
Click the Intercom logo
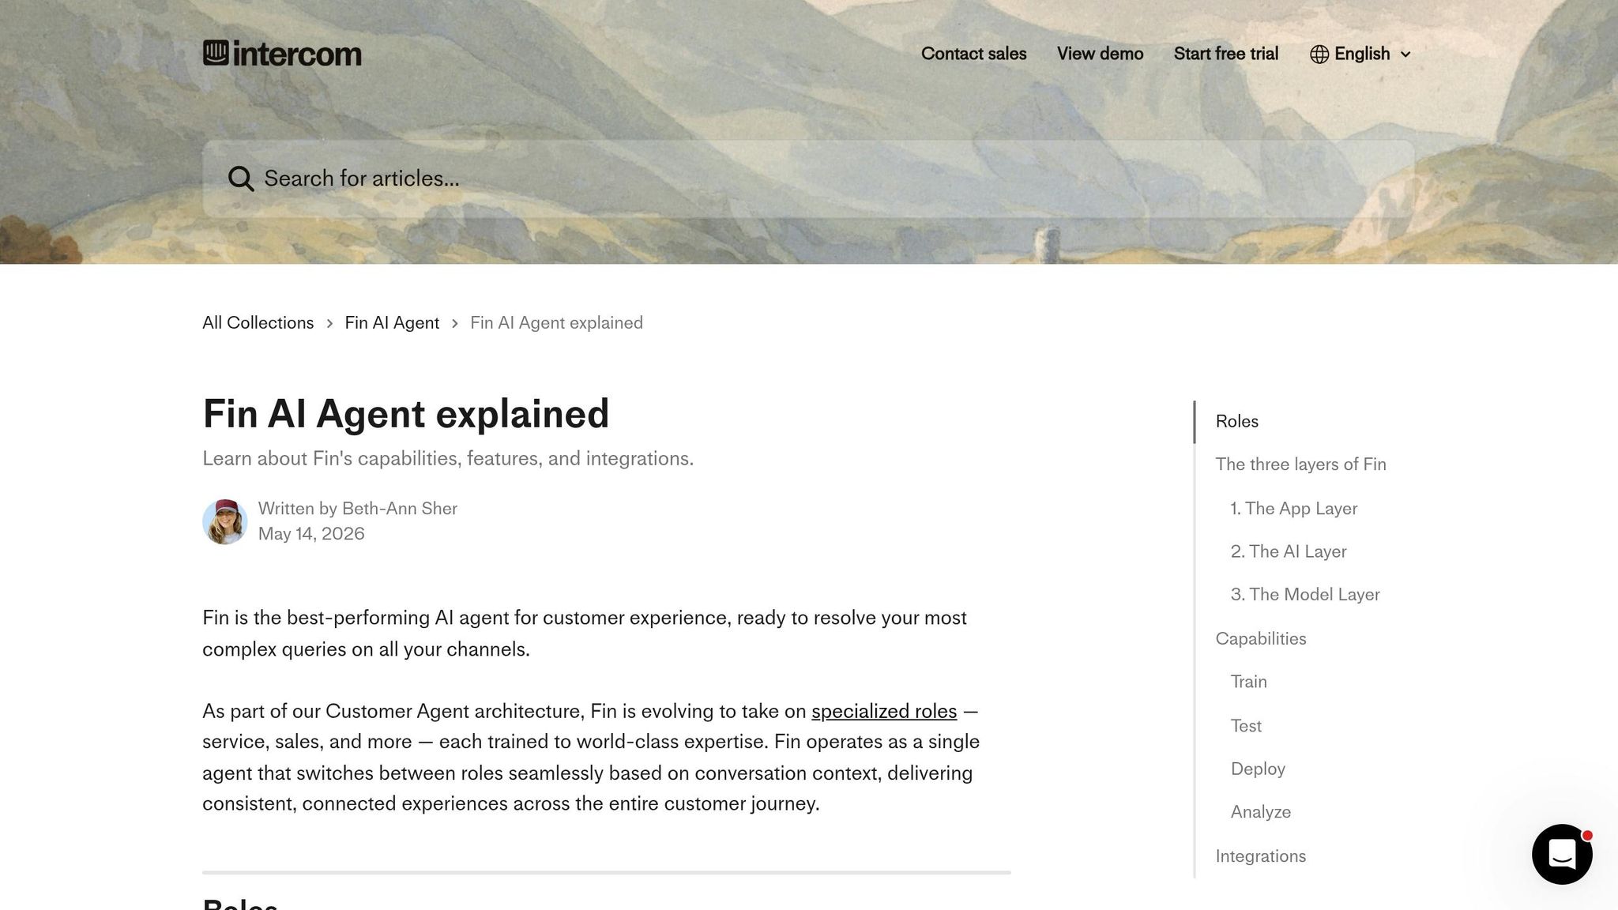[282, 54]
